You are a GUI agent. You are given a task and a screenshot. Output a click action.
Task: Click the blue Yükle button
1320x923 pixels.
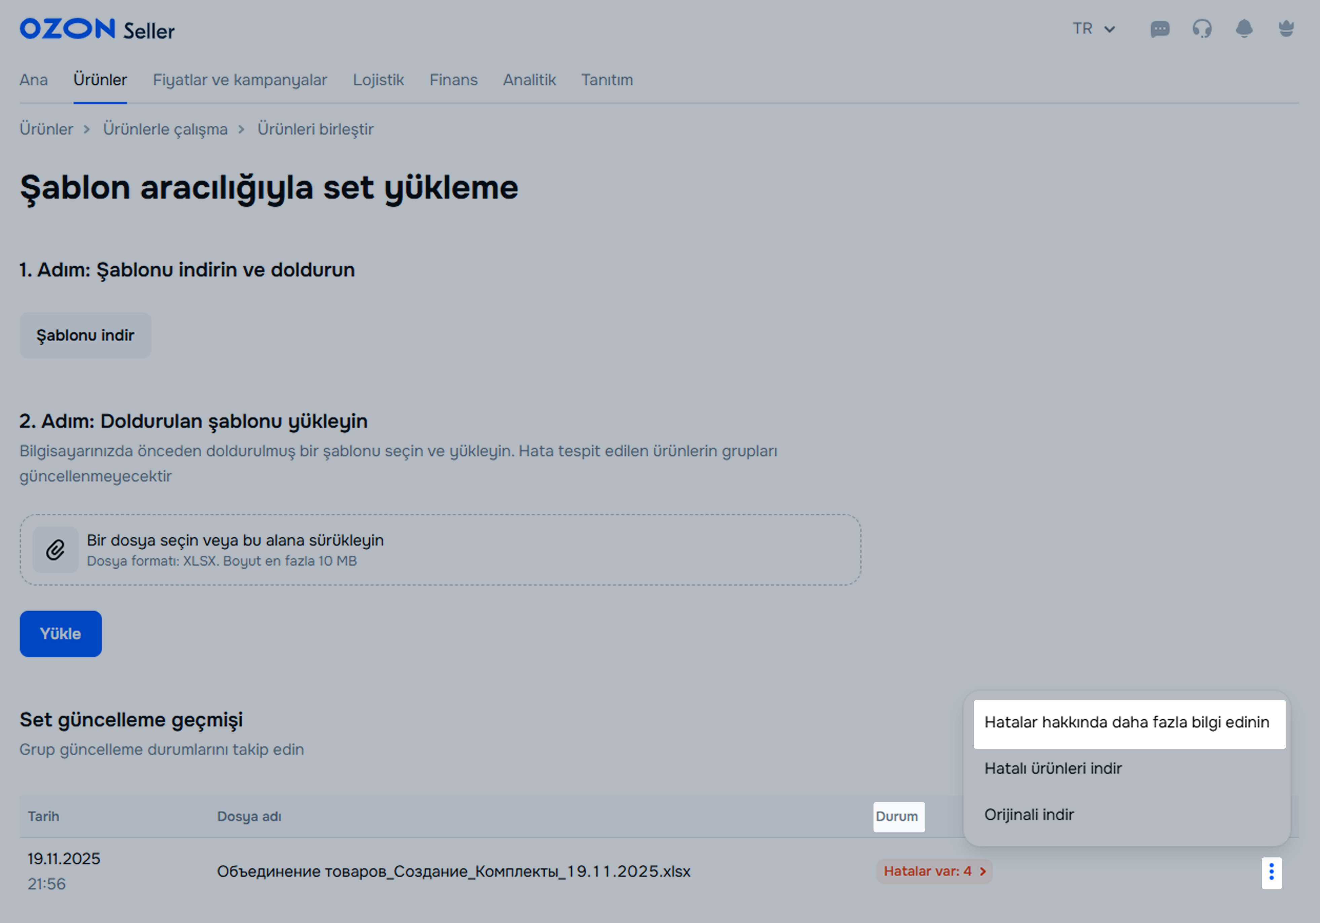pos(60,633)
